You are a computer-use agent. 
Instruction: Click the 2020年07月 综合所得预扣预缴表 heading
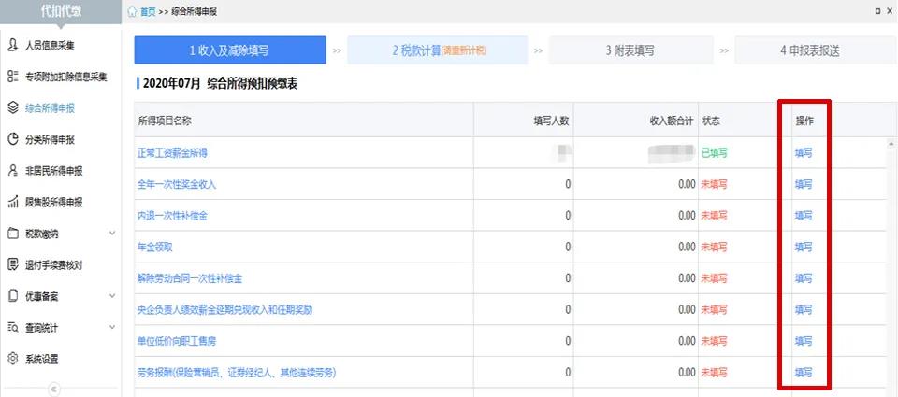220,85
